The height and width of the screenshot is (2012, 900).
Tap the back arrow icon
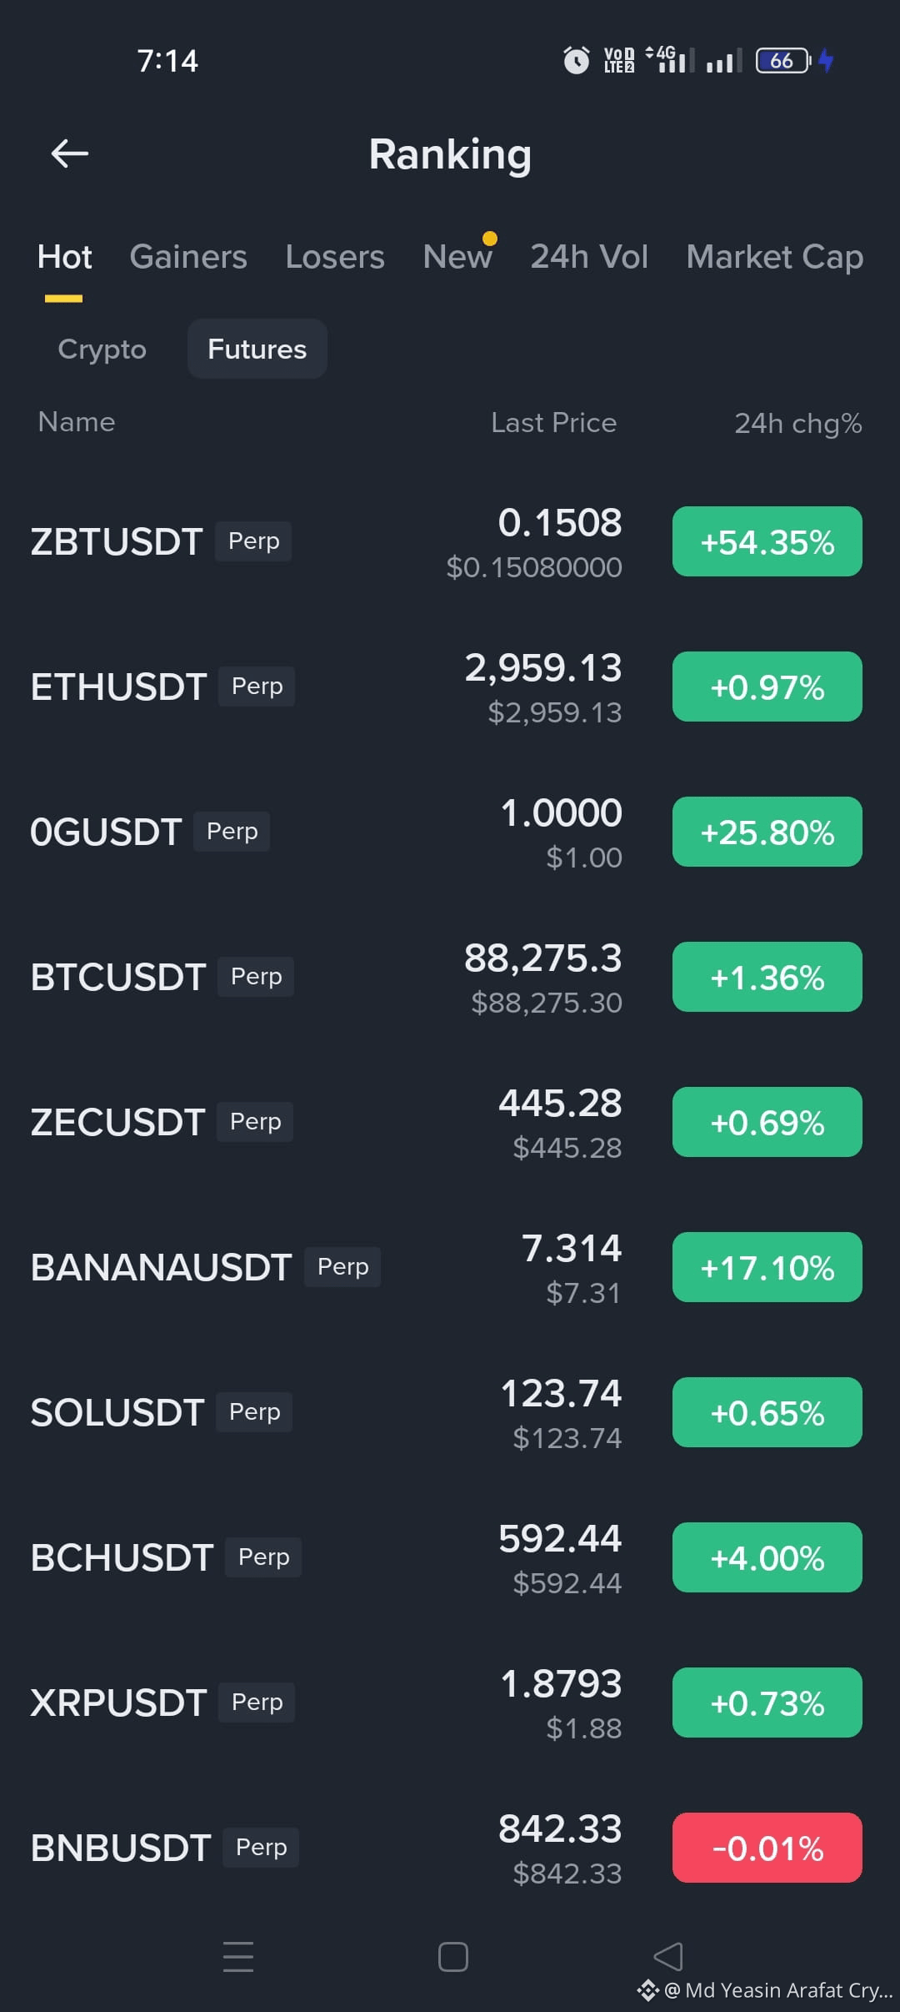tap(70, 153)
